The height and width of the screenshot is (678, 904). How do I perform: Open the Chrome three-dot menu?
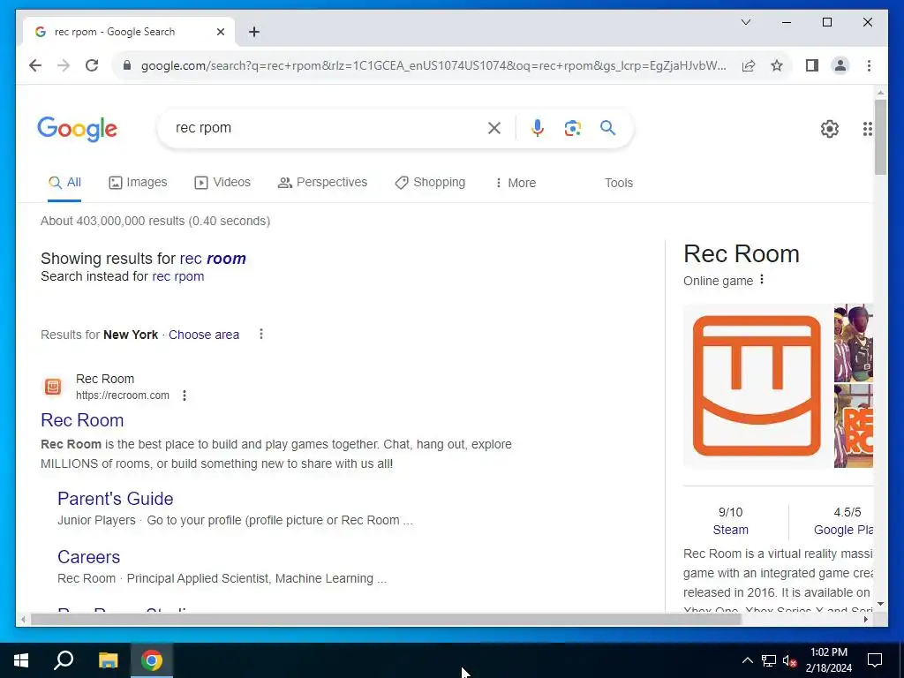pyautogui.click(x=869, y=65)
